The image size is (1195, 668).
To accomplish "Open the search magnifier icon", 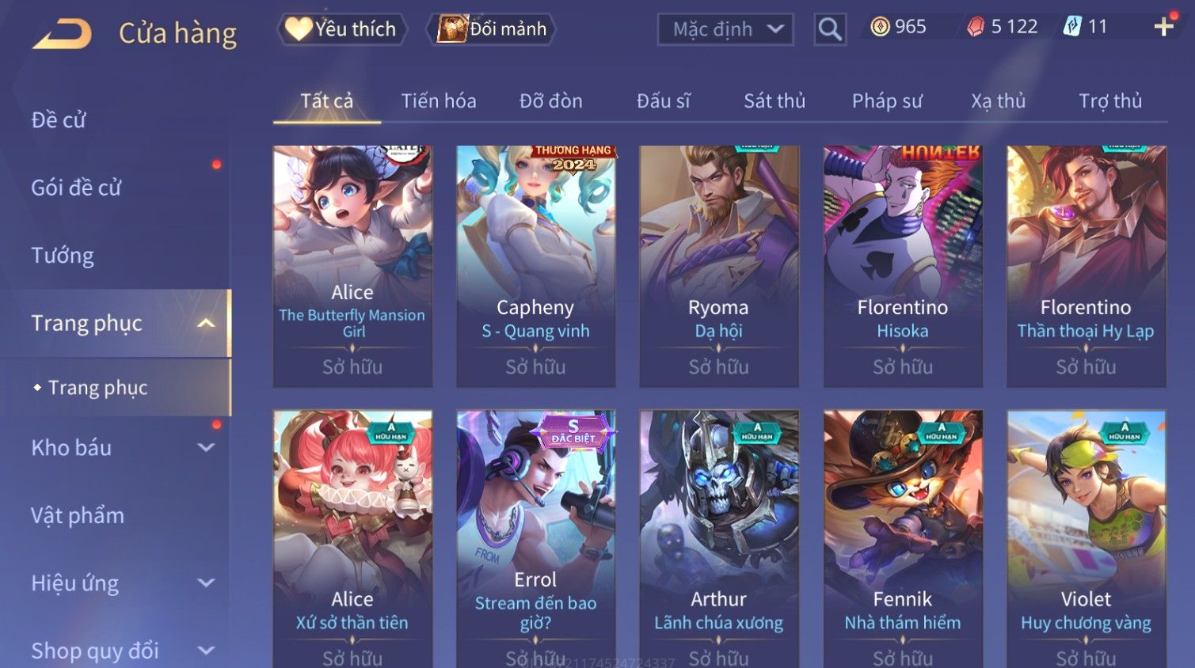I will pyautogui.click(x=829, y=29).
